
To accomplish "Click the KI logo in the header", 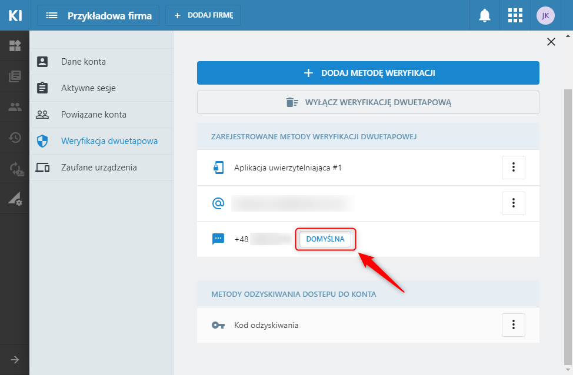I will point(15,15).
